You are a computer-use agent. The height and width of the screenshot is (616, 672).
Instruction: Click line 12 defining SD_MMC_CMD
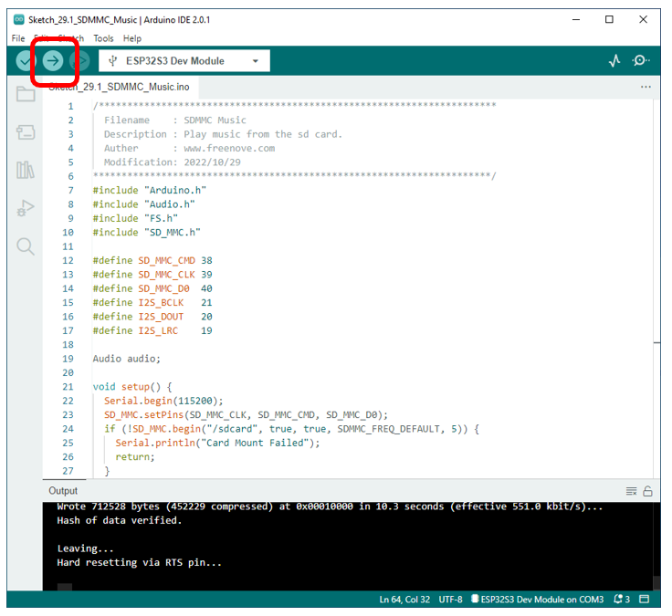click(152, 260)
